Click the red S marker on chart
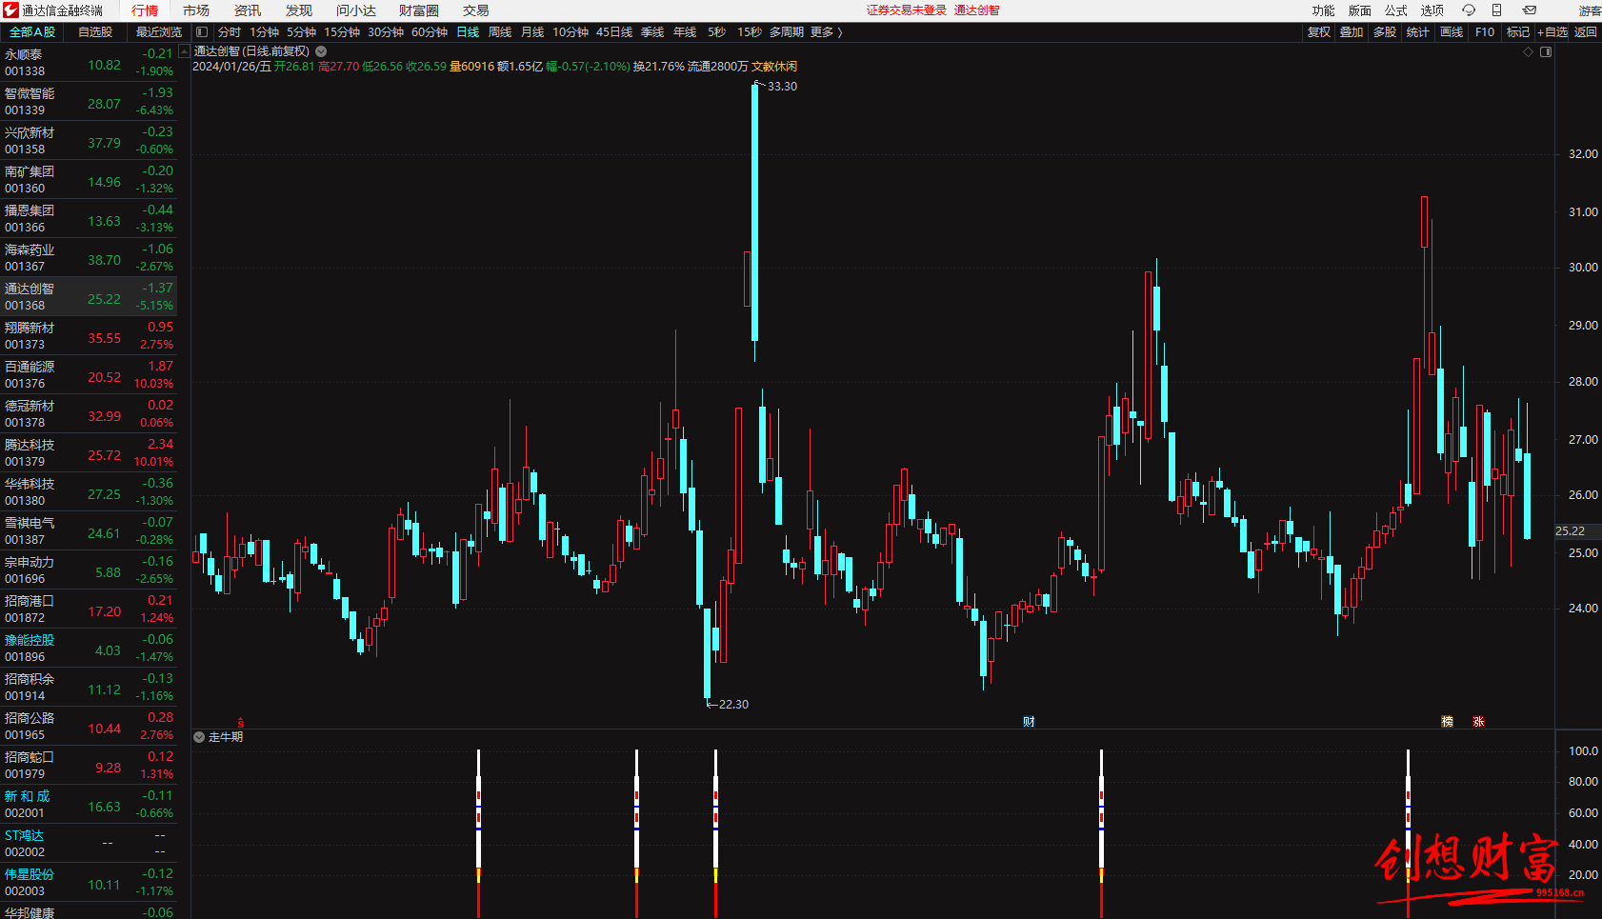1602x919 pixels. pos(241,723)
